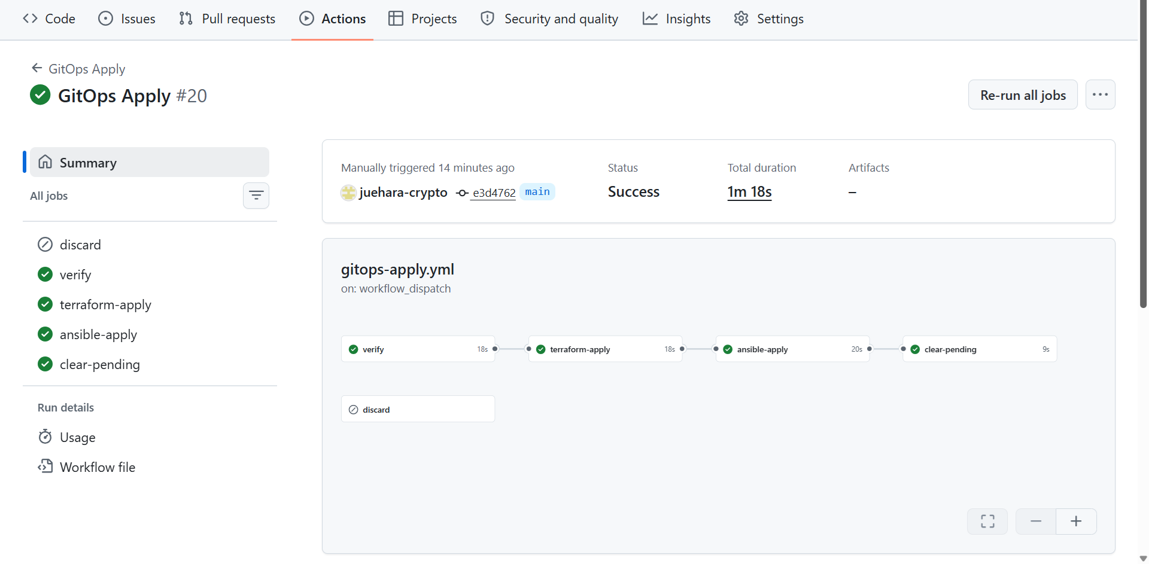Select Summary in the sidebar
The height and width of the screenshot is (564, 1149).
(150, 162)
